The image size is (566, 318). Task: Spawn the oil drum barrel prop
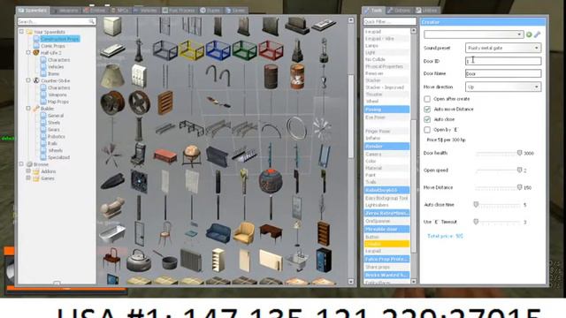click(x=271, y=77)
